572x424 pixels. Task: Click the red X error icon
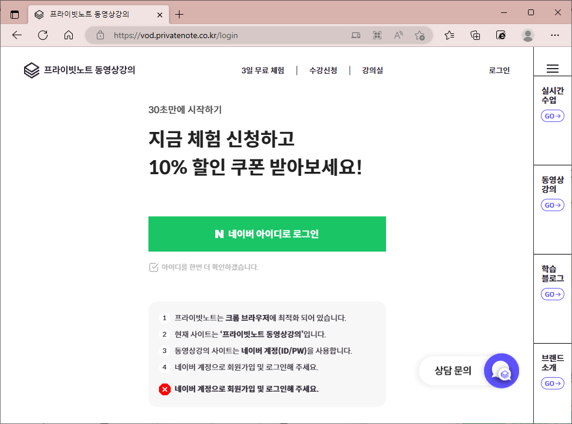pos(165,389)
